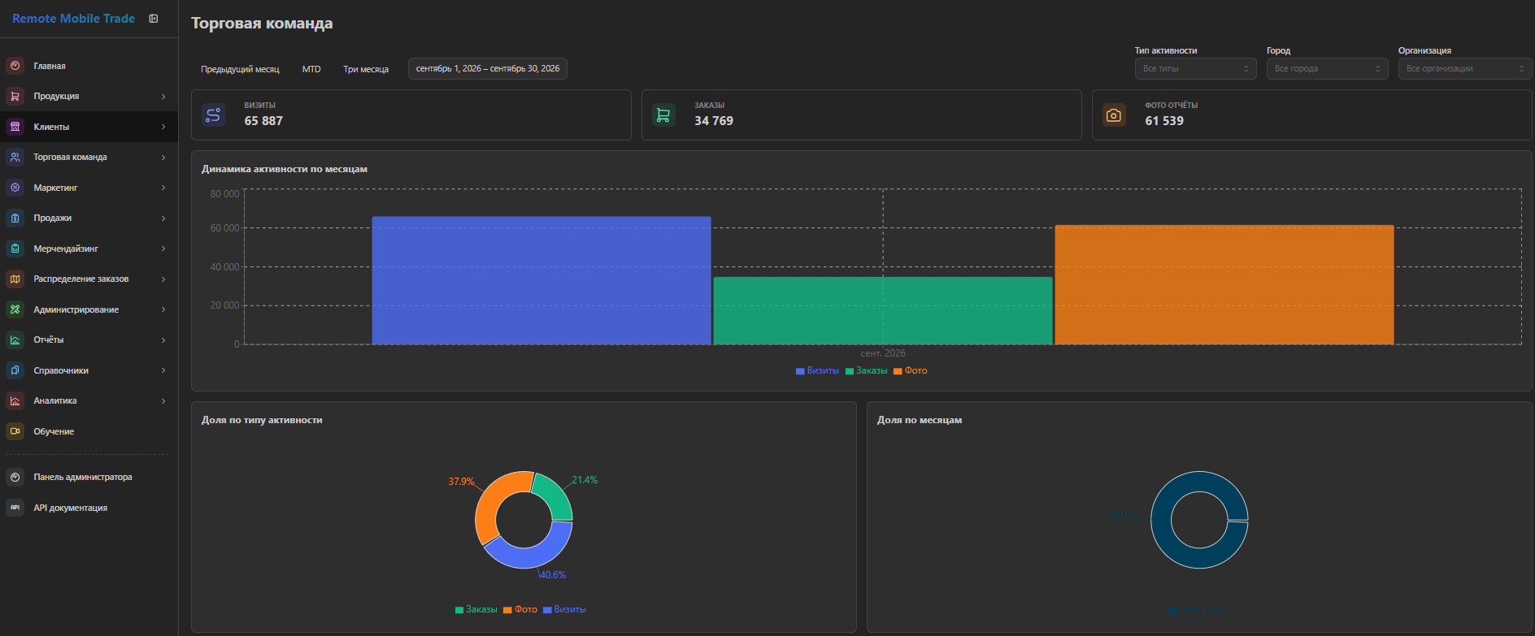Switch to the Три месяца period

tap(366, 69)
